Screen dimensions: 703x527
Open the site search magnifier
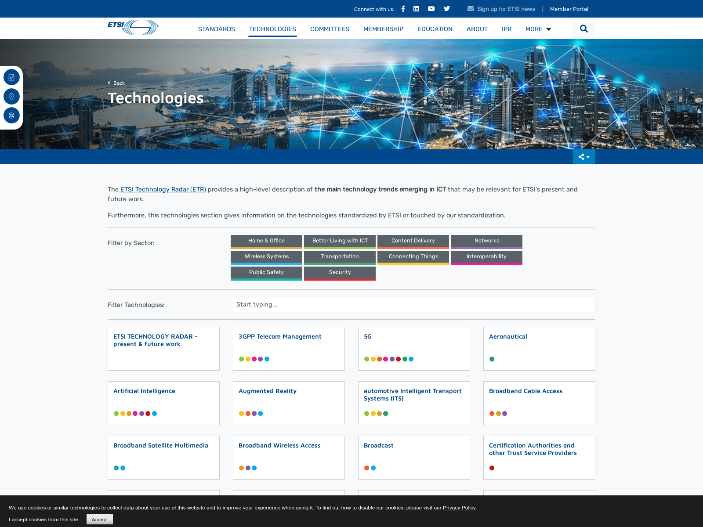584,29
